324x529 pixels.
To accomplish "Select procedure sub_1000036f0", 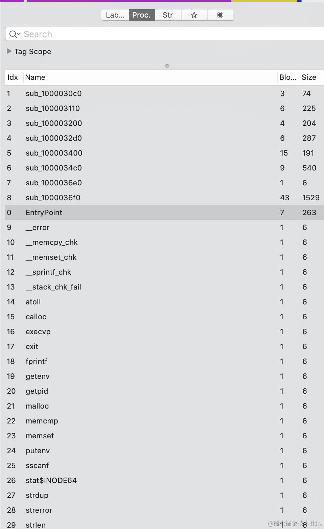I will 164,198.
